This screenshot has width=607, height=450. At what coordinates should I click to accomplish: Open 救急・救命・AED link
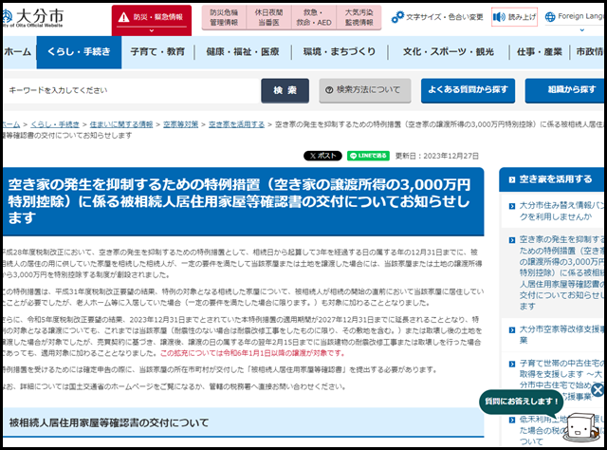pos(314,17)
